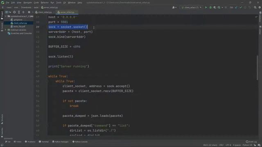Open Project panel options gear

[29, 12]
